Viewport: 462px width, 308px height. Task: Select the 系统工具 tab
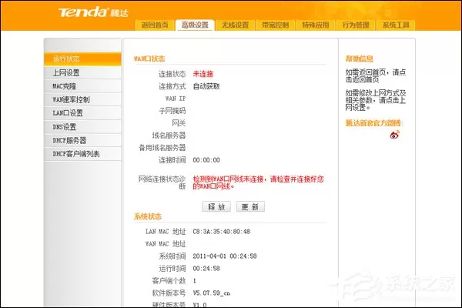point(396,25)
